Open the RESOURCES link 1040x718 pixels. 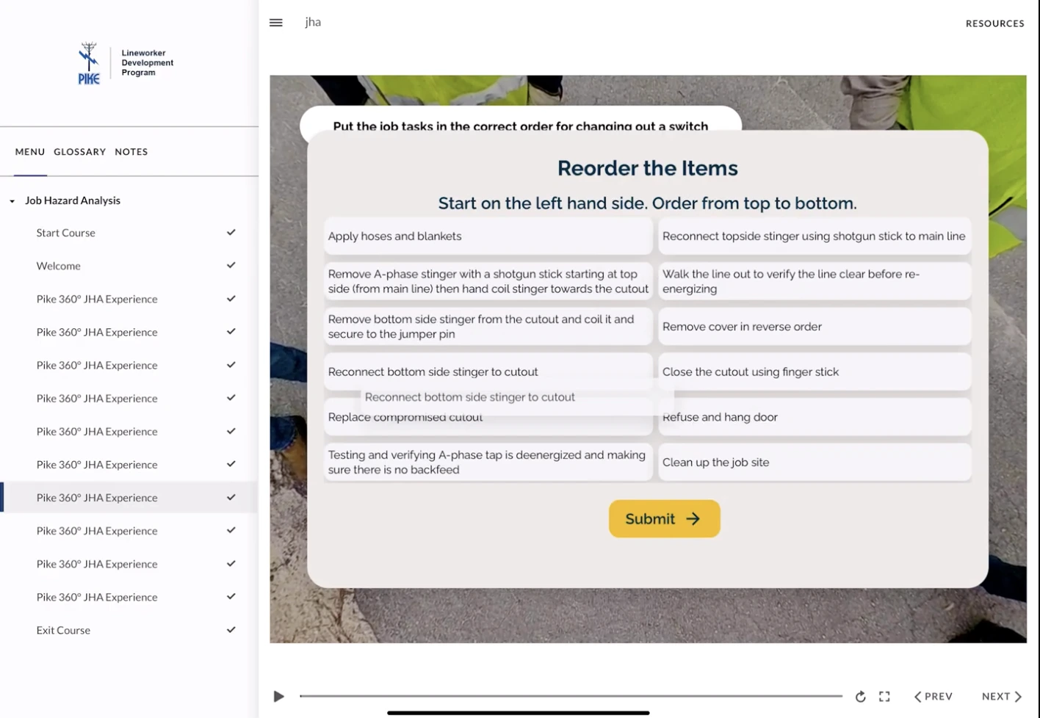994,23
